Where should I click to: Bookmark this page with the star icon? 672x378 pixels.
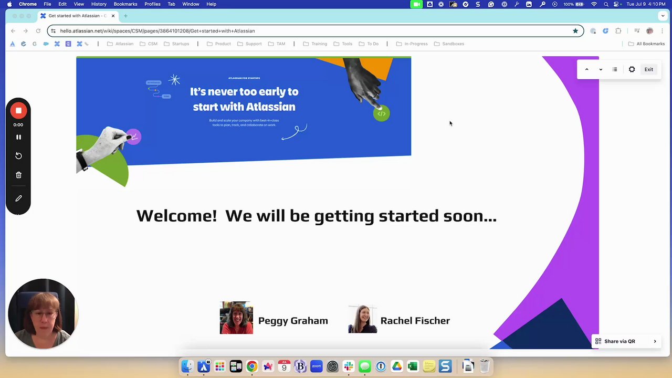575,31
